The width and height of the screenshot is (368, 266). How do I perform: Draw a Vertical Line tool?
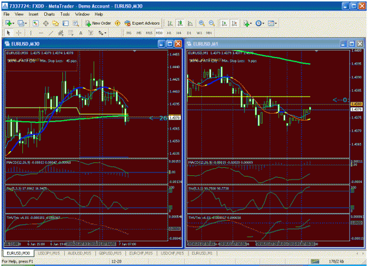(x=31, y=33)
